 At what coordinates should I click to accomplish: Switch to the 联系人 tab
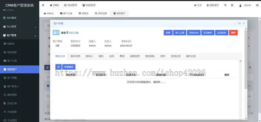[89, 56]
